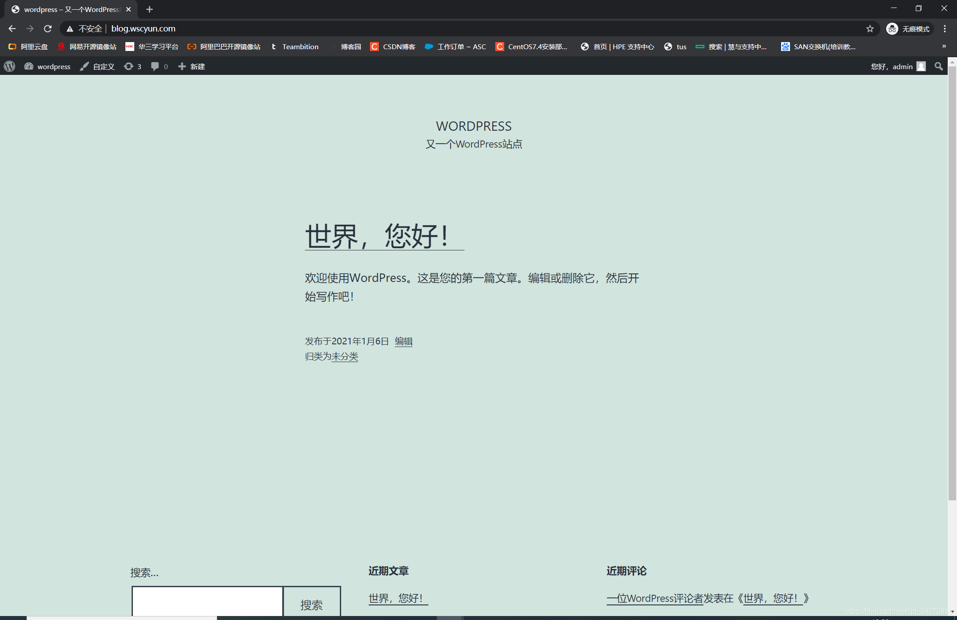Click inside the search text field
This screenshot has height=620, width=957.
(x=207, y=602)
